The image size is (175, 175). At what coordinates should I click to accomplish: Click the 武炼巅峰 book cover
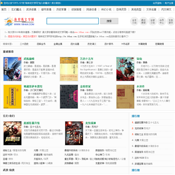tap(13, 69)
